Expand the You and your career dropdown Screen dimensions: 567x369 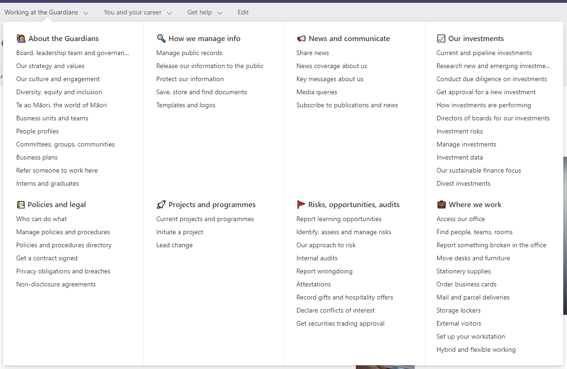tap(169, 13)
